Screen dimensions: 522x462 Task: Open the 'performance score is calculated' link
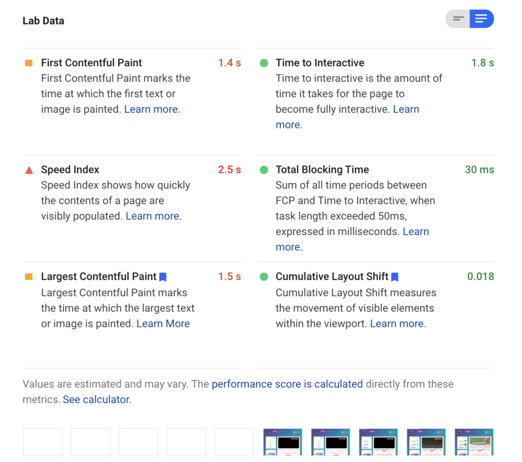click(x=287, y=384)
